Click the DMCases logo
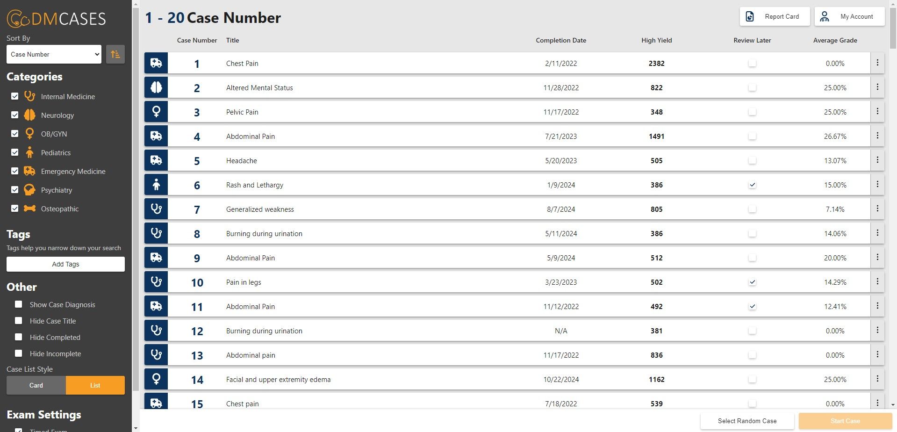The image size is (897, 432). click(x=56, y=19)
